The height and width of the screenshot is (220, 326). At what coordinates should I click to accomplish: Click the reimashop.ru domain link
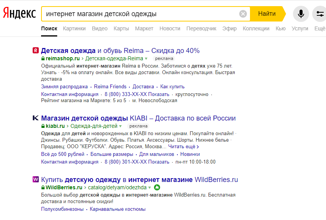[63, 58]
